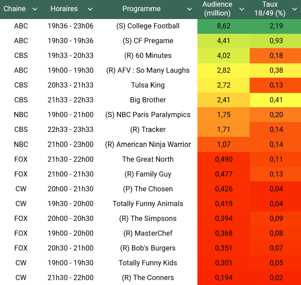This screenshot has height=285, width=301.
Task: Select the Totally Funny Kids row title
Action: (148, 263)
